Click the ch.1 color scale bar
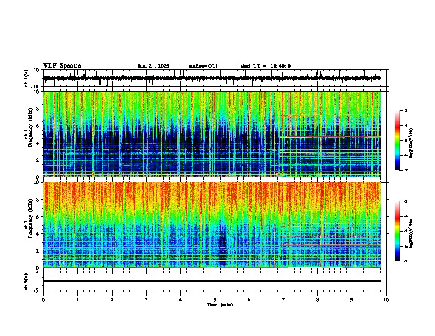Image resolution: width=435 pixels, height=336 pixels. pos(398,141)
